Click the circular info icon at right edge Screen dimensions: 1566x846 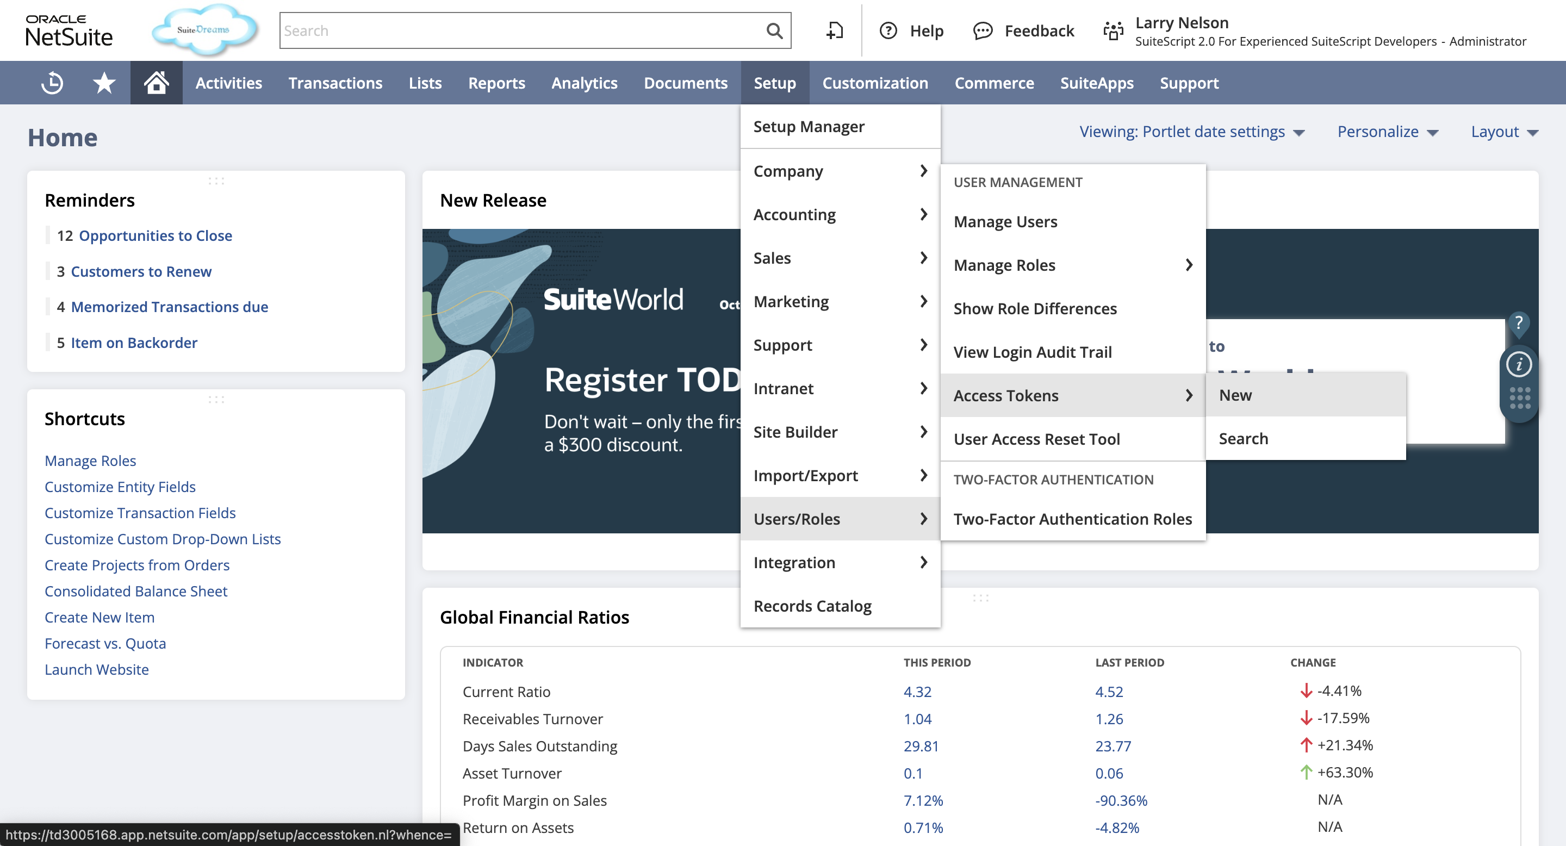click(1519, 365)
